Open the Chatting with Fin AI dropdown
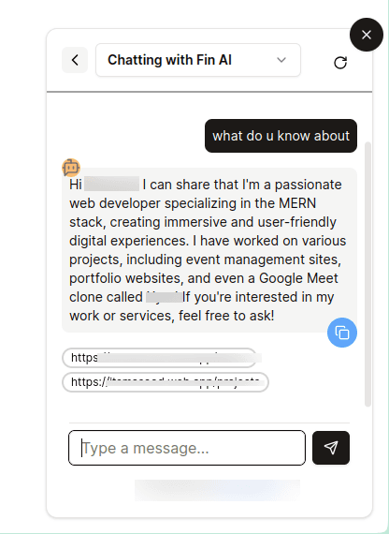389x534 pixels. pyautogui.click(x=198, y=60)
